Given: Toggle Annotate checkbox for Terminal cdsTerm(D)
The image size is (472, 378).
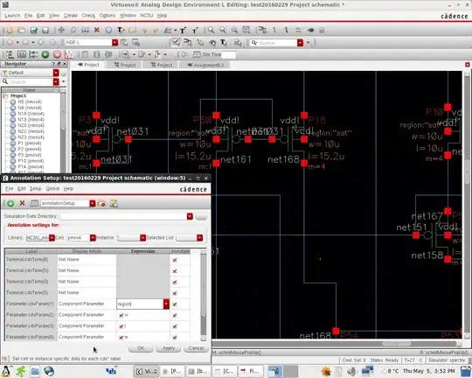Looking at the screenshot, I should [175, 270].
